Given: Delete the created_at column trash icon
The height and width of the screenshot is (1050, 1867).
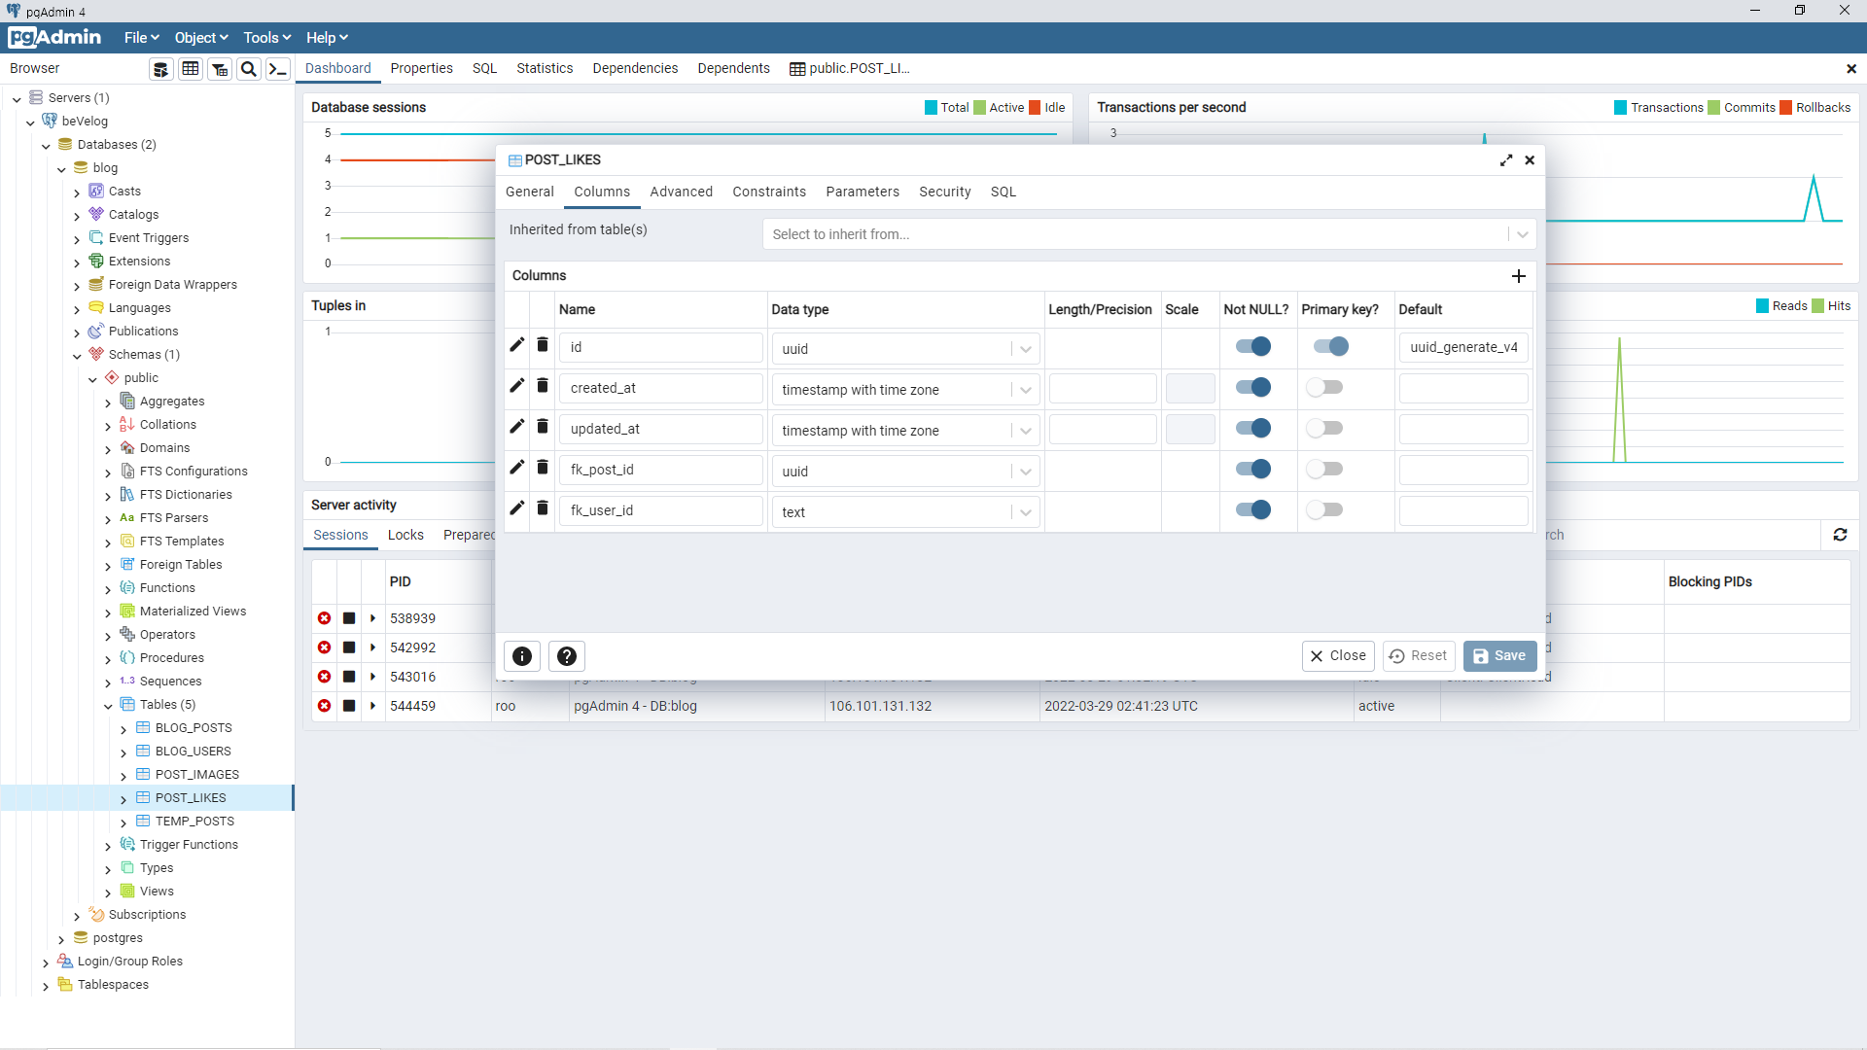Looking at the screenshot, I should tap(543, 386).
